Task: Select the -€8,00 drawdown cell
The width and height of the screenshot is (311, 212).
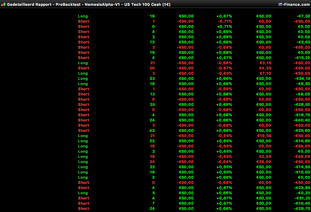Action: tap(303, 94)
